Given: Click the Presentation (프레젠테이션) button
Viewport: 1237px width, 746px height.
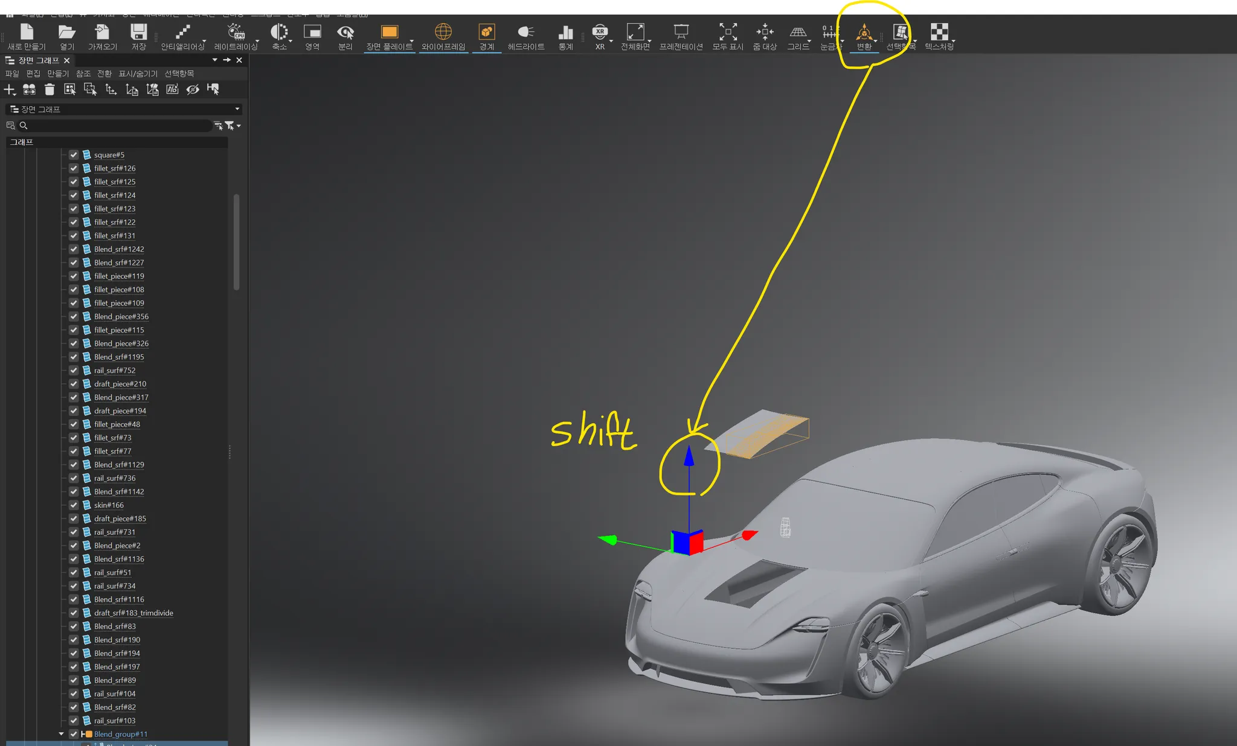Looking at the screenshot, I should click(681, 32).
